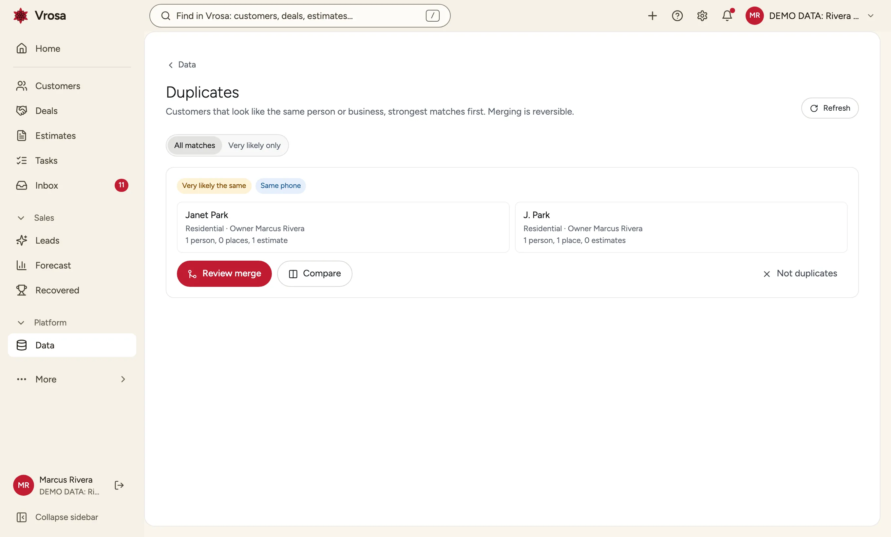The image size is (891, 537).
Task: Select the All matches filter
Action: pyautogui.click(x=195, y=145)
